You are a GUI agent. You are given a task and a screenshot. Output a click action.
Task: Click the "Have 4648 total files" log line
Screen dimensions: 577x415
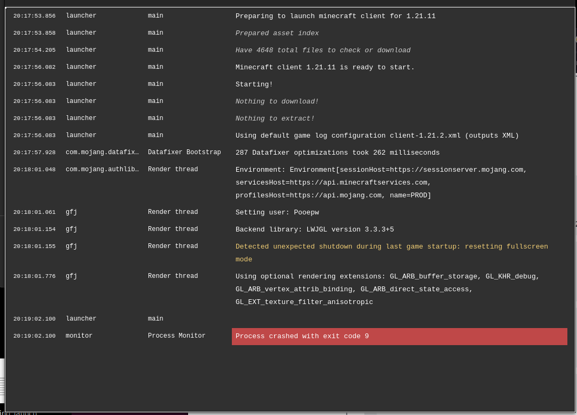tap(323, 50)
